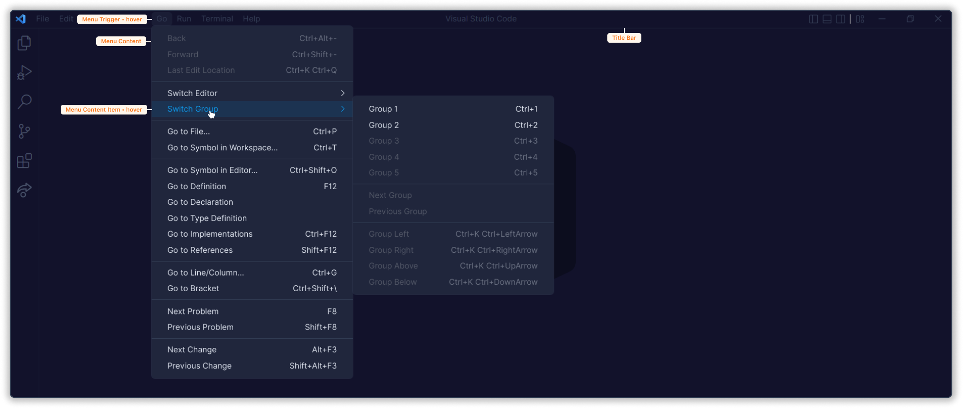Select Group Above in submenu
The image size is (963, 409).
point(453,266)
